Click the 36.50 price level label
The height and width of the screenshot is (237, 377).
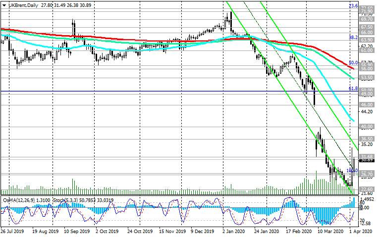click(367, 139)
